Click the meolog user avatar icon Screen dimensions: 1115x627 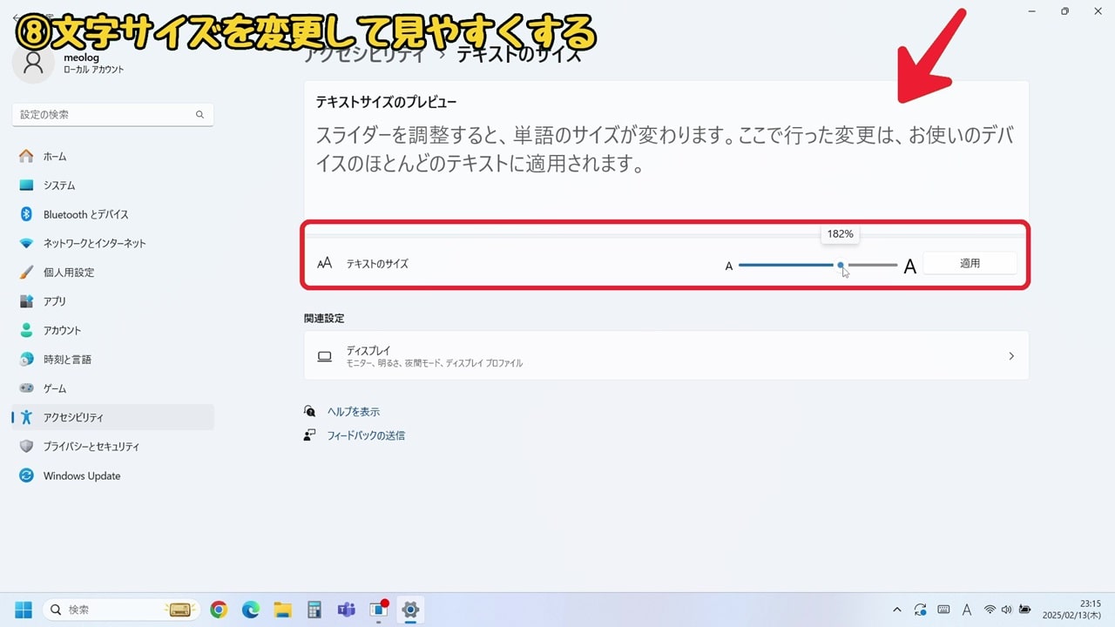click(33, 63)
